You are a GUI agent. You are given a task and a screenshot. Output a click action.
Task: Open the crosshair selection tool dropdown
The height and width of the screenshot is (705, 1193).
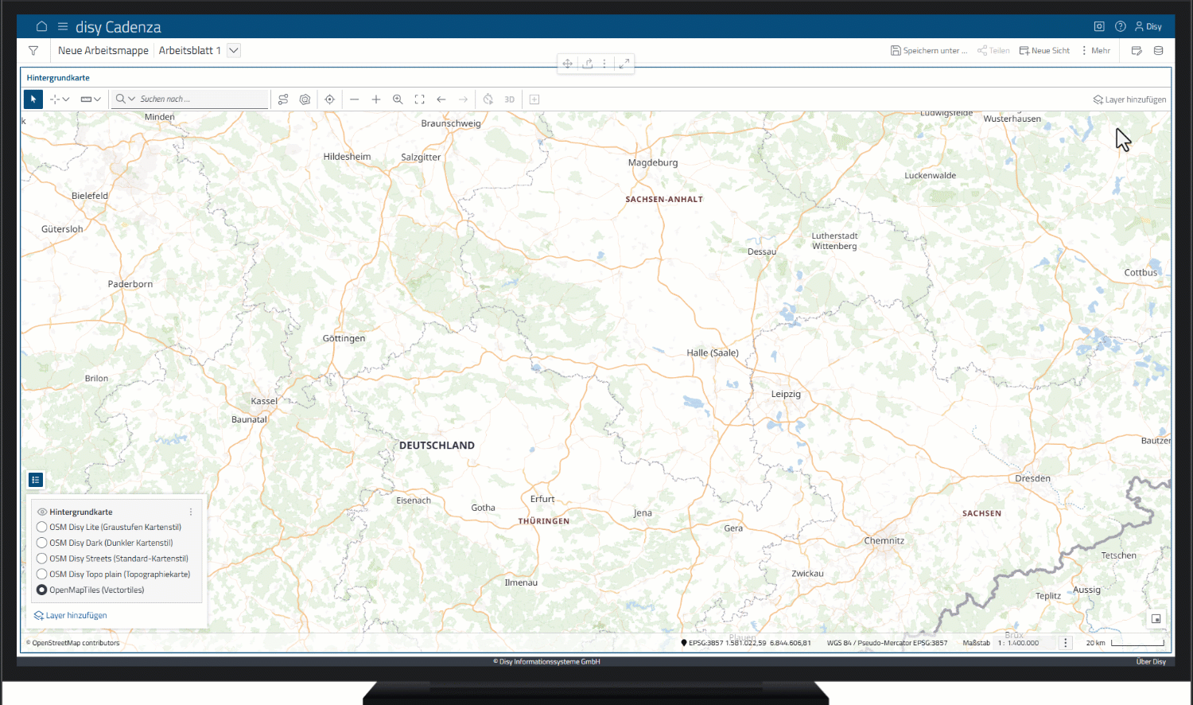click(x=60, y=99)
